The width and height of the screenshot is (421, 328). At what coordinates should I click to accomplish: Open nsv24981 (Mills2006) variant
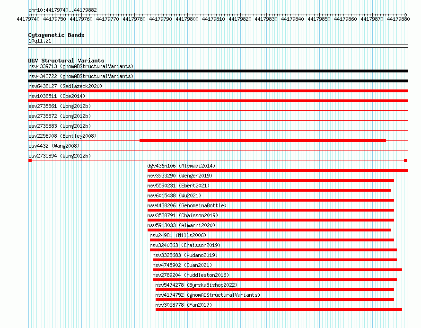178,235
